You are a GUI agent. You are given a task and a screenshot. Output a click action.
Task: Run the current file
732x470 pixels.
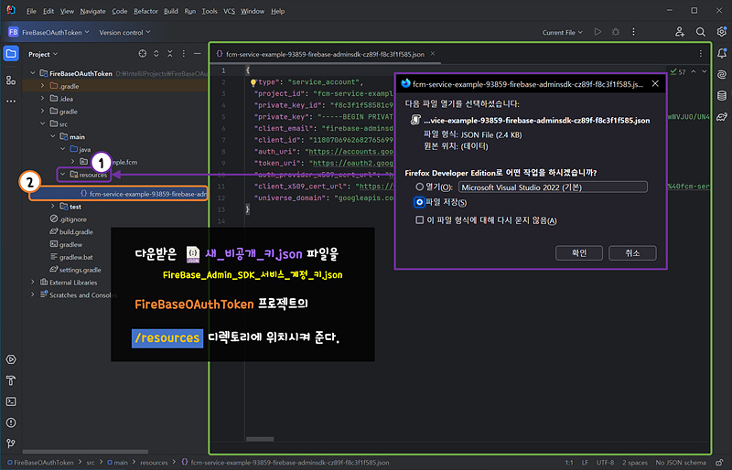(x=597, y=32)
